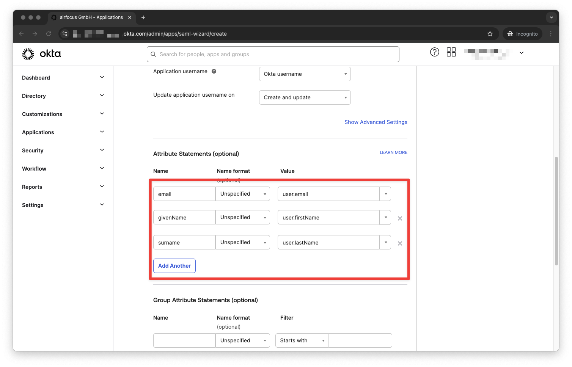Viewport: 572px width, 367px height.
Task: Select the airfocus GmbH Applications browser tab
Action: click(91, 17)
